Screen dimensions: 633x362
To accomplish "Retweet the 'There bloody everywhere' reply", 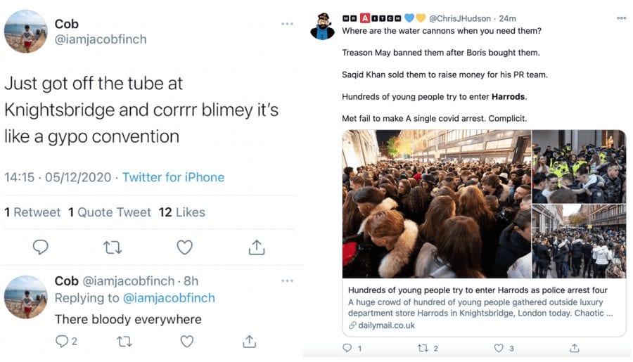I will point(124,342).
